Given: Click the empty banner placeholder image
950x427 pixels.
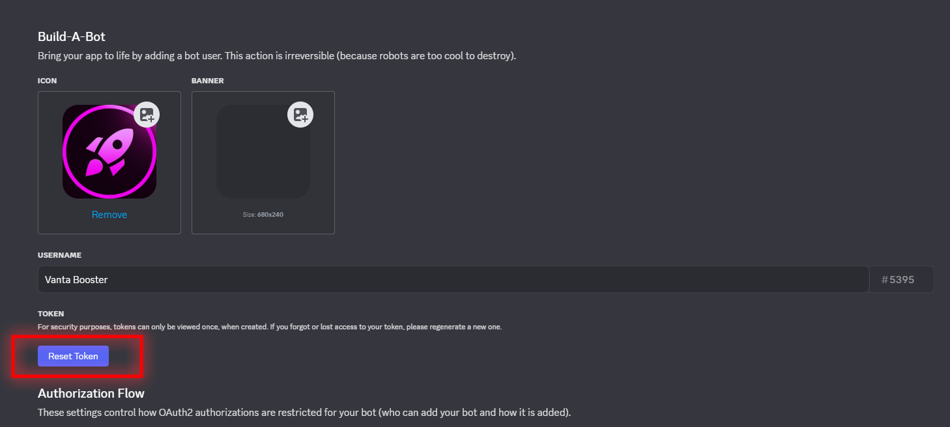Looking at the screenshot, I should click(x=263, y=156).
